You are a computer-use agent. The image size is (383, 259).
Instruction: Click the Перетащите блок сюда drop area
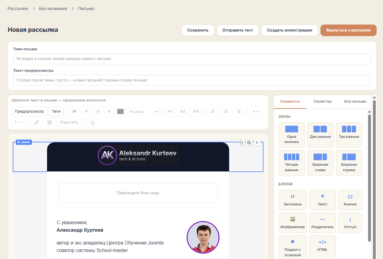click(x=138, y=193)
